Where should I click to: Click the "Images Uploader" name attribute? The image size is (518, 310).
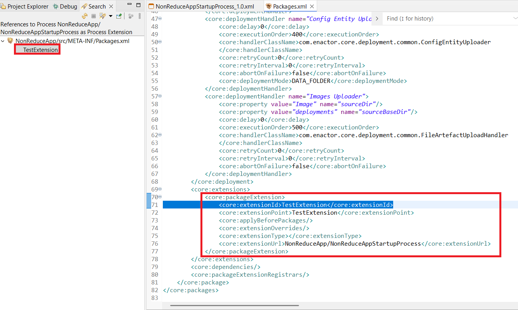(336, 96)
